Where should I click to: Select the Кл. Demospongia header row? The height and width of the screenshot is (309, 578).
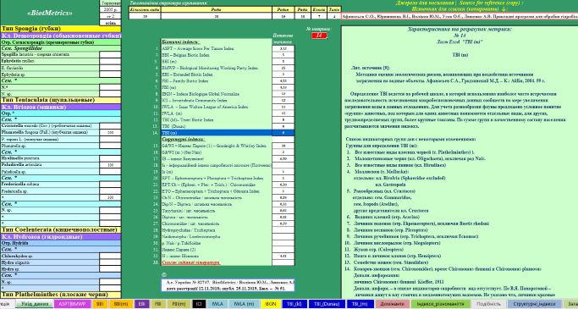60,36
